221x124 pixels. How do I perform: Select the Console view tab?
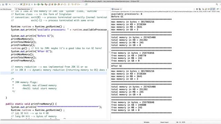pyautogui.click(x=116, y=9)
